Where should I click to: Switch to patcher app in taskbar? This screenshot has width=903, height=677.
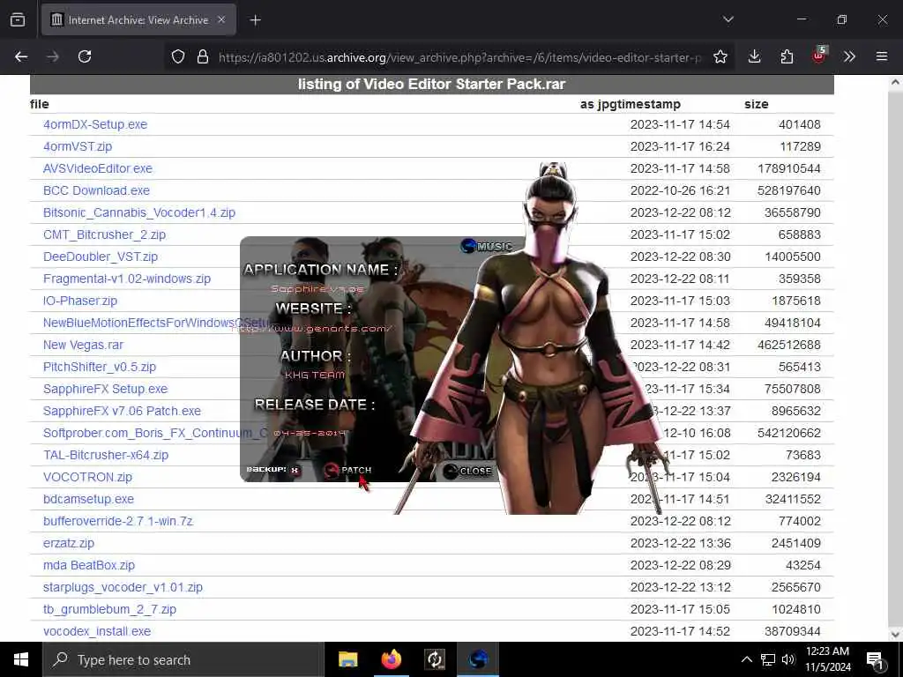tap(478, 659)
